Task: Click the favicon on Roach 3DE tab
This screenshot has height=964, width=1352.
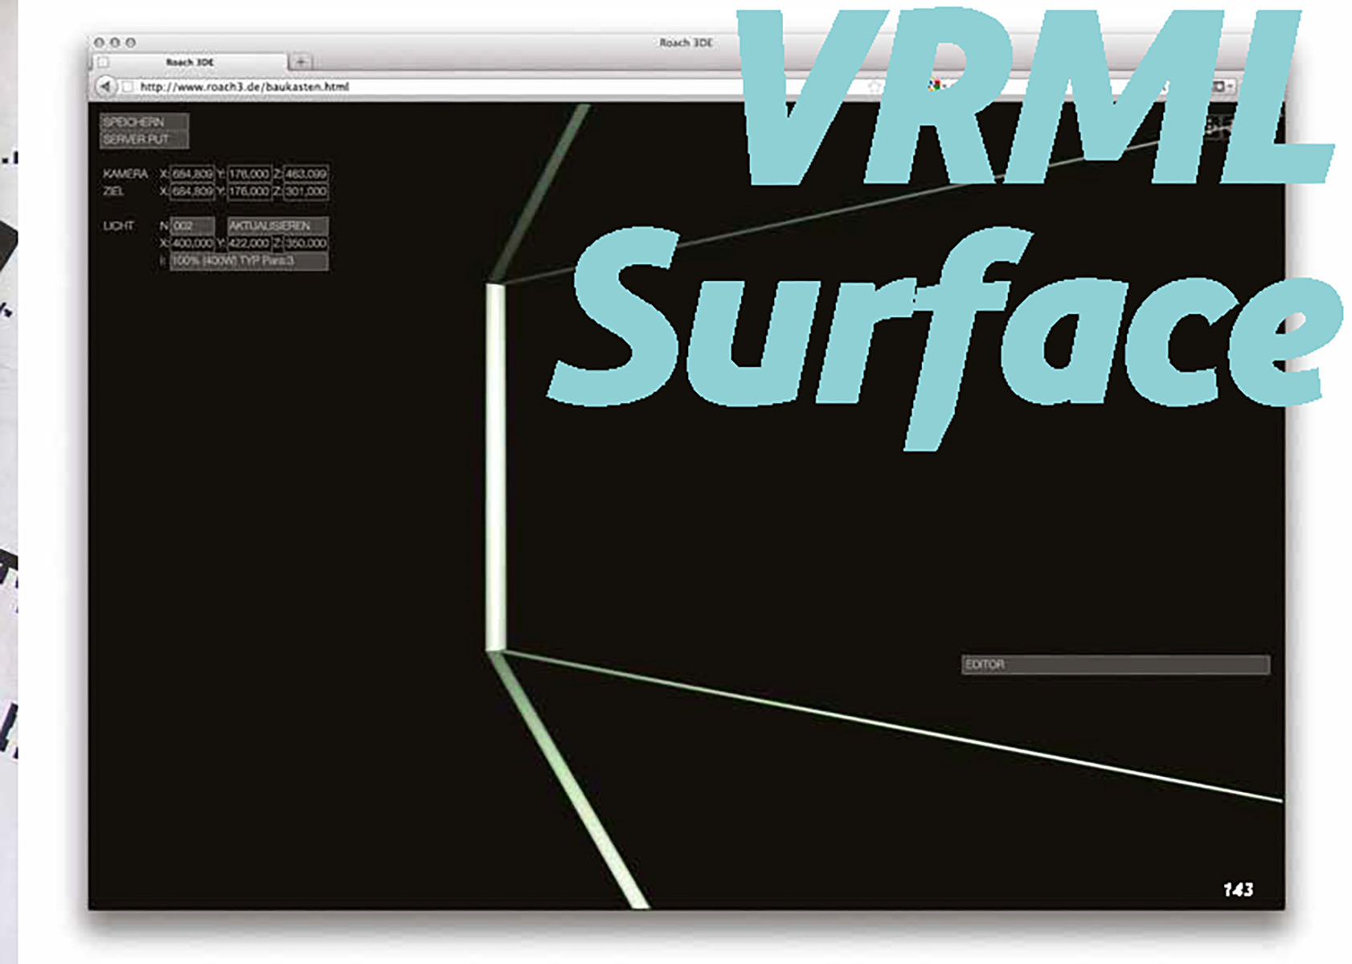Action: 103,63
